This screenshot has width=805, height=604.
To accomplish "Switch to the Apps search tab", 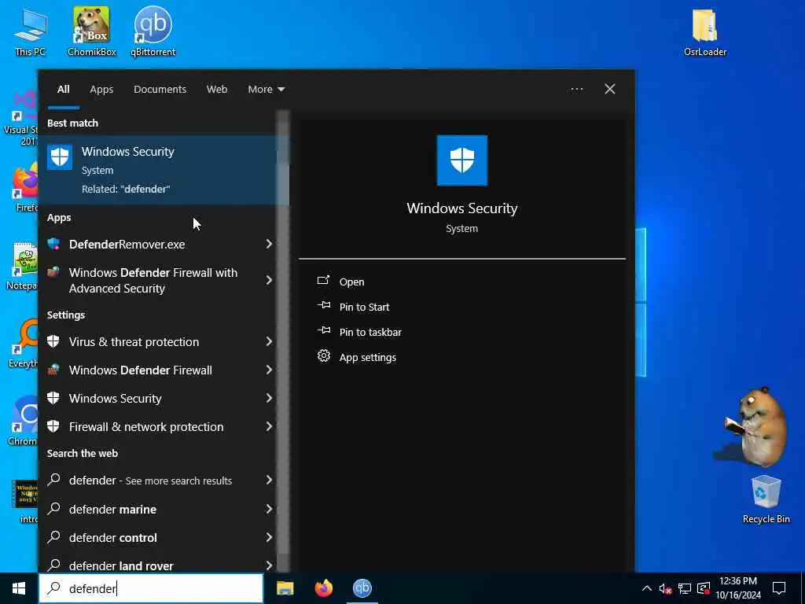I will pyautogui.click(x=101, y=90).
